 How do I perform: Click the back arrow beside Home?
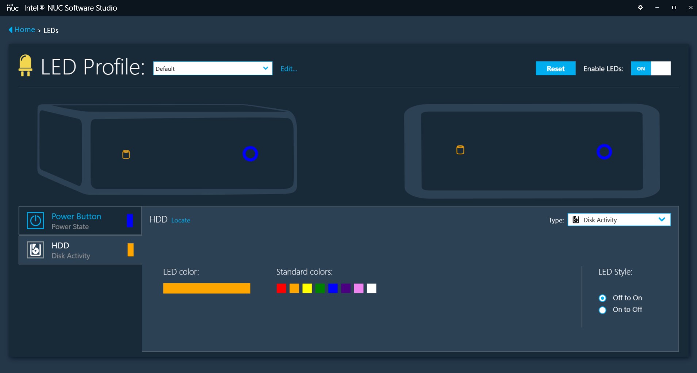(x=11, y=30)
